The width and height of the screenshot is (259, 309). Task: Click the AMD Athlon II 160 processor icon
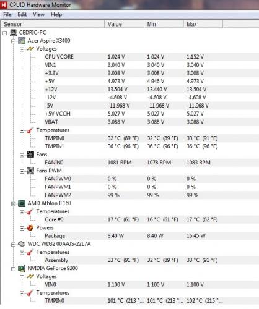click(22, 203)
